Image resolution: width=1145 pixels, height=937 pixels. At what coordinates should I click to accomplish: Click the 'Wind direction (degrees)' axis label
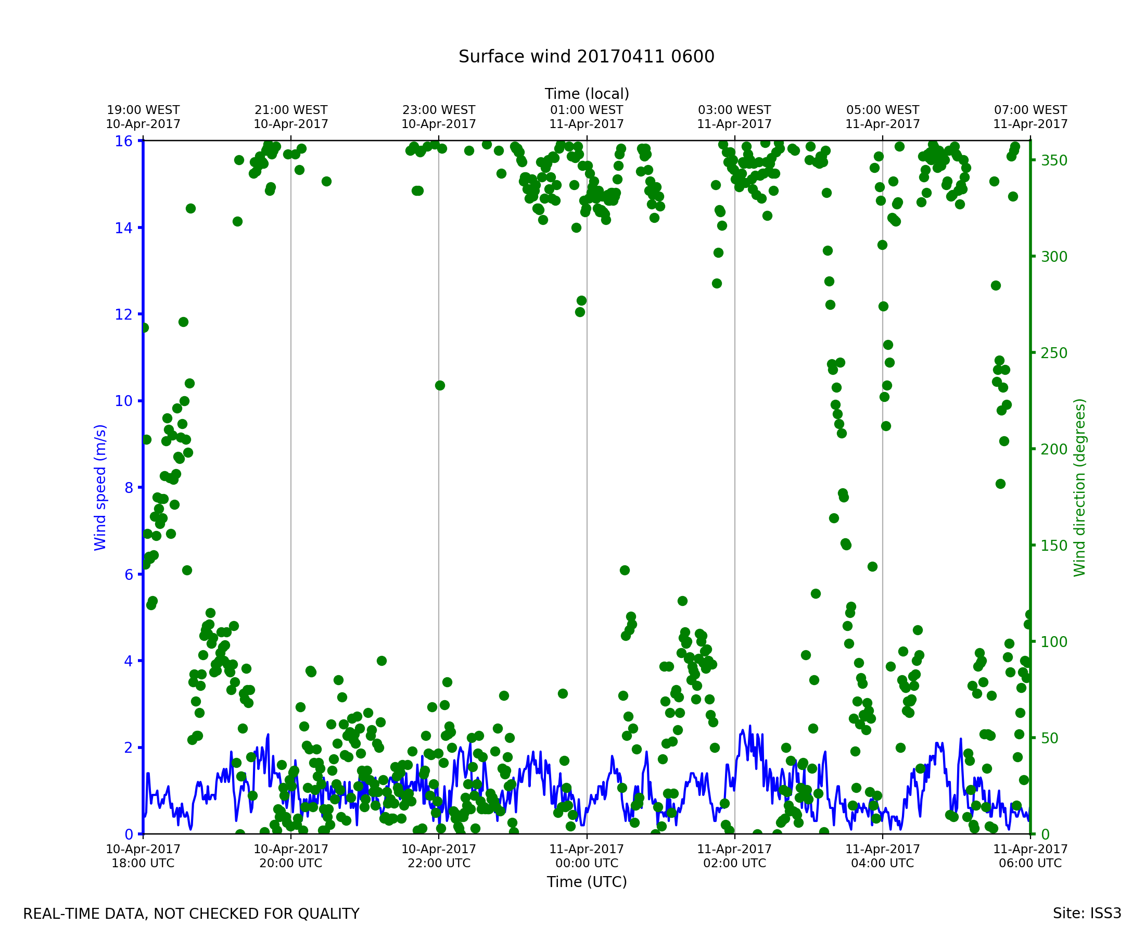tap(1079, 487)
